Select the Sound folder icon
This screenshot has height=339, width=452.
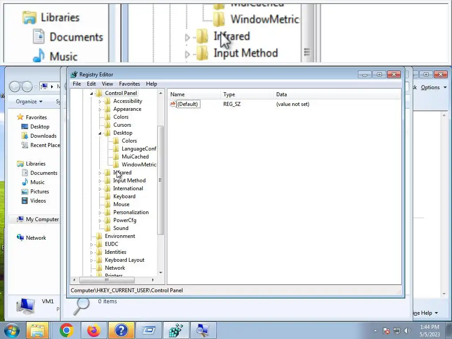107,228
